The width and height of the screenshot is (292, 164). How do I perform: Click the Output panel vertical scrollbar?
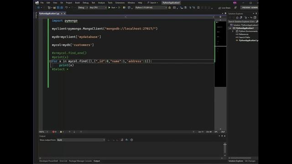click(225, 149)
